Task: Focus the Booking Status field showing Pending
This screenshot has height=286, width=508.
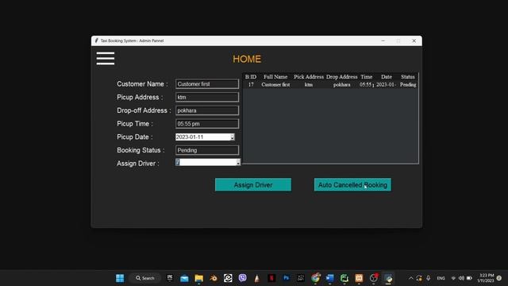Action: point(207,150)
